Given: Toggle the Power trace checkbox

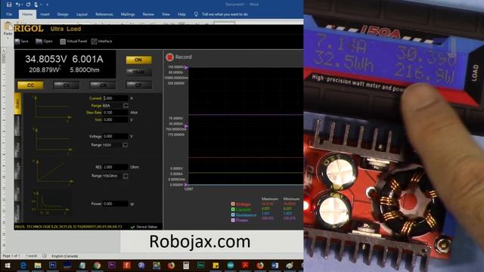Looking at the screenshot, I should [233, 220].
